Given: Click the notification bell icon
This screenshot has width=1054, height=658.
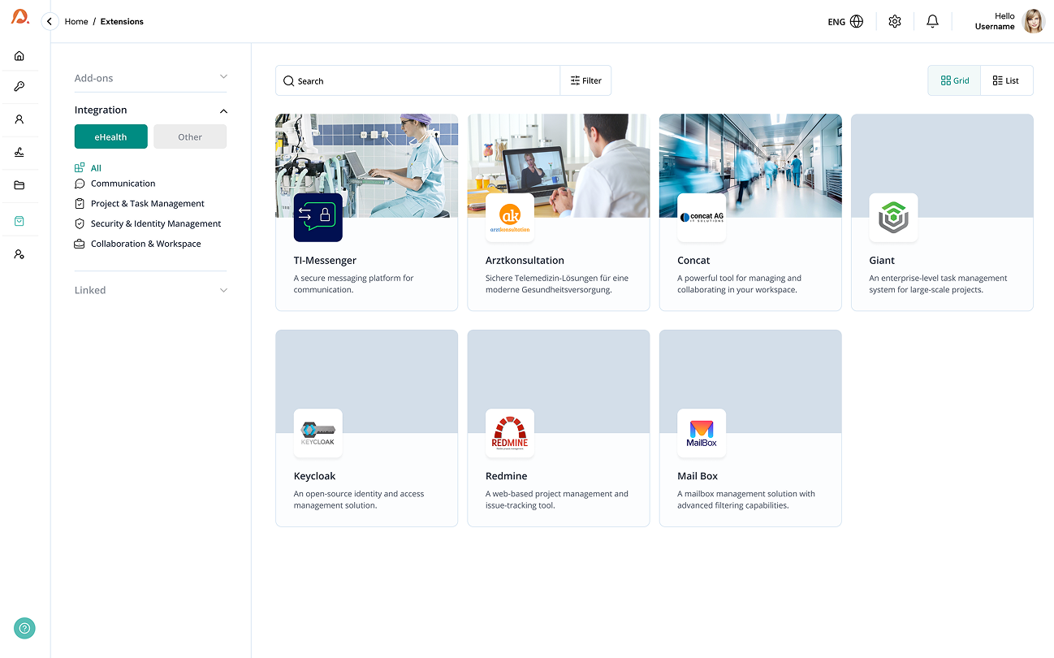Looking at the screenshot, I should click(932, 22).
